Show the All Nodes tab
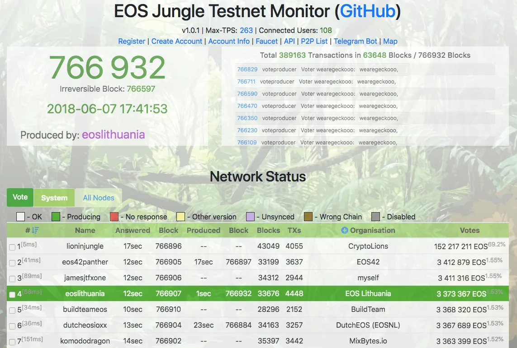The image size is (517, 348). click(x=99, y=198)
